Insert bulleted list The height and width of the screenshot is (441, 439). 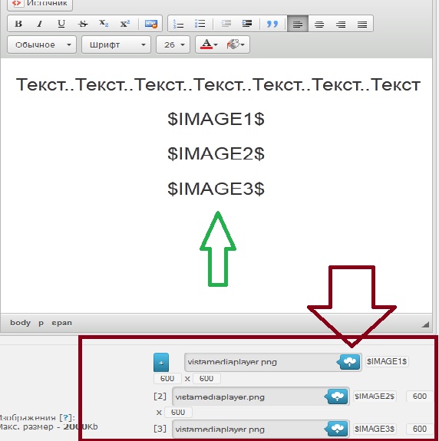pos(200,24)
